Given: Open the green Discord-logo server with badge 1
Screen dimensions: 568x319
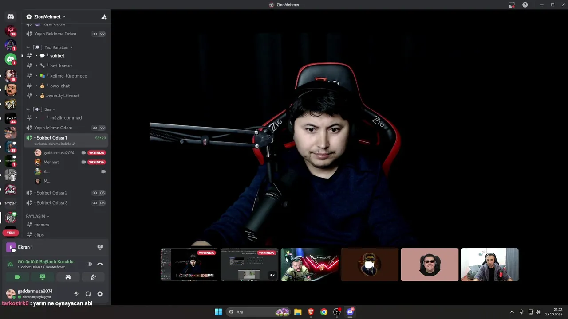Looking at the screenshot, I should click(11, 59).
